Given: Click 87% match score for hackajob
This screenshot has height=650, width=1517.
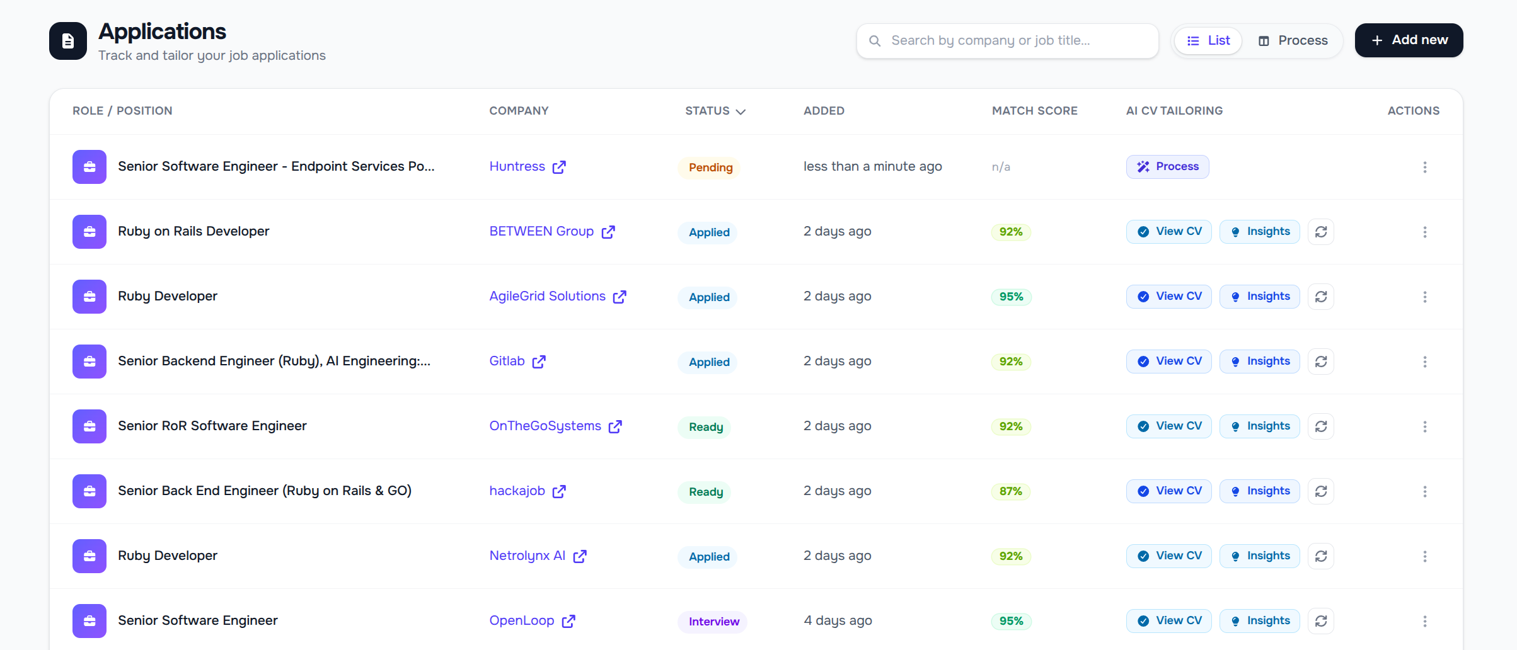Looking at the screenshot, I should pyautogui.click(x=1011, y=492).
